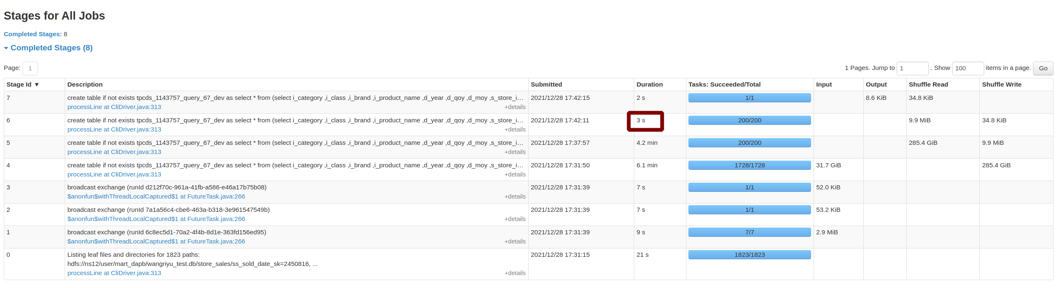1056x288 pixels.
Task: Select broadcast exchange runId d212f70c description
Action: (x=167, y=187)
